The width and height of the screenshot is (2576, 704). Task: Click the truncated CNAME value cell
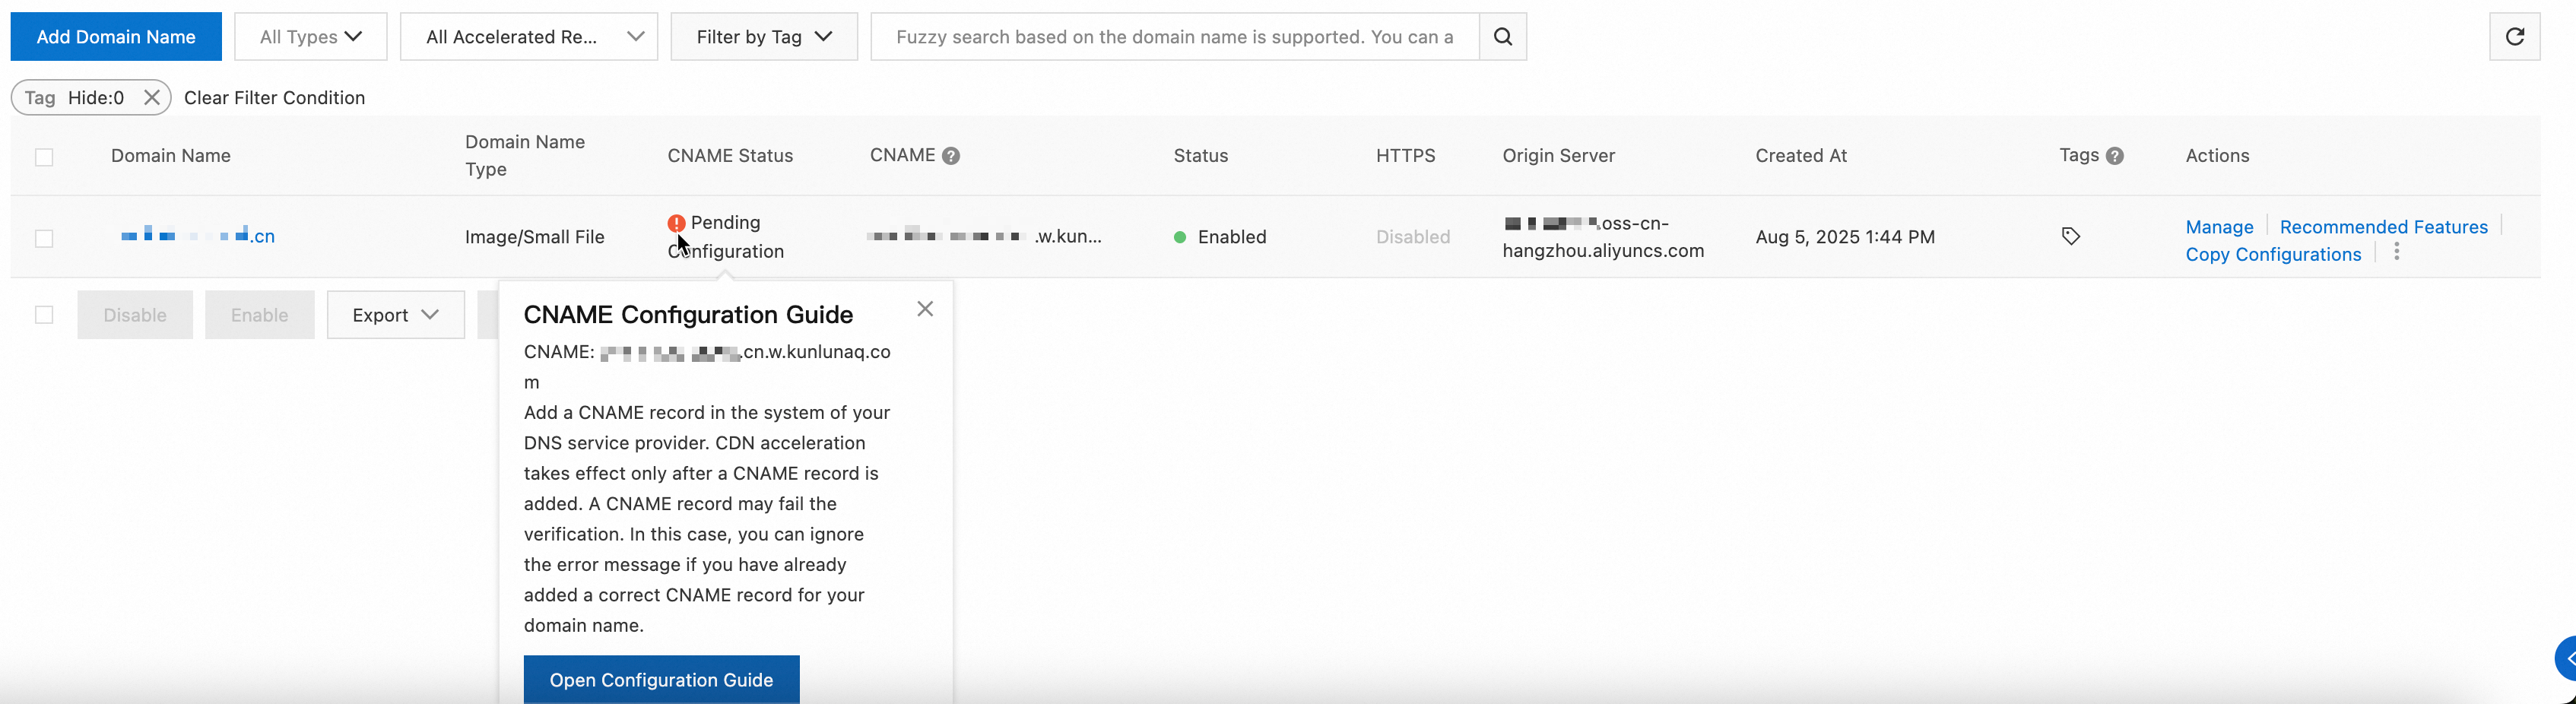pos(985,237)
